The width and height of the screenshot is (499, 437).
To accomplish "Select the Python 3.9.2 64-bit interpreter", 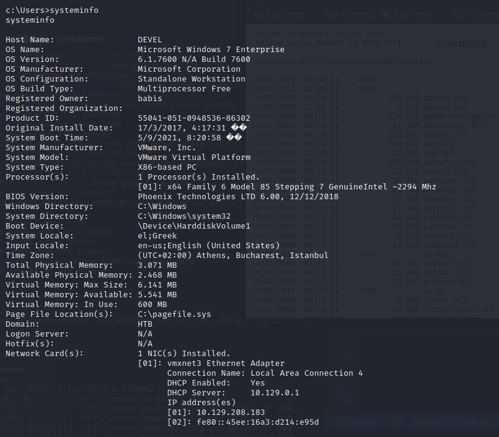I will point(452,422).
